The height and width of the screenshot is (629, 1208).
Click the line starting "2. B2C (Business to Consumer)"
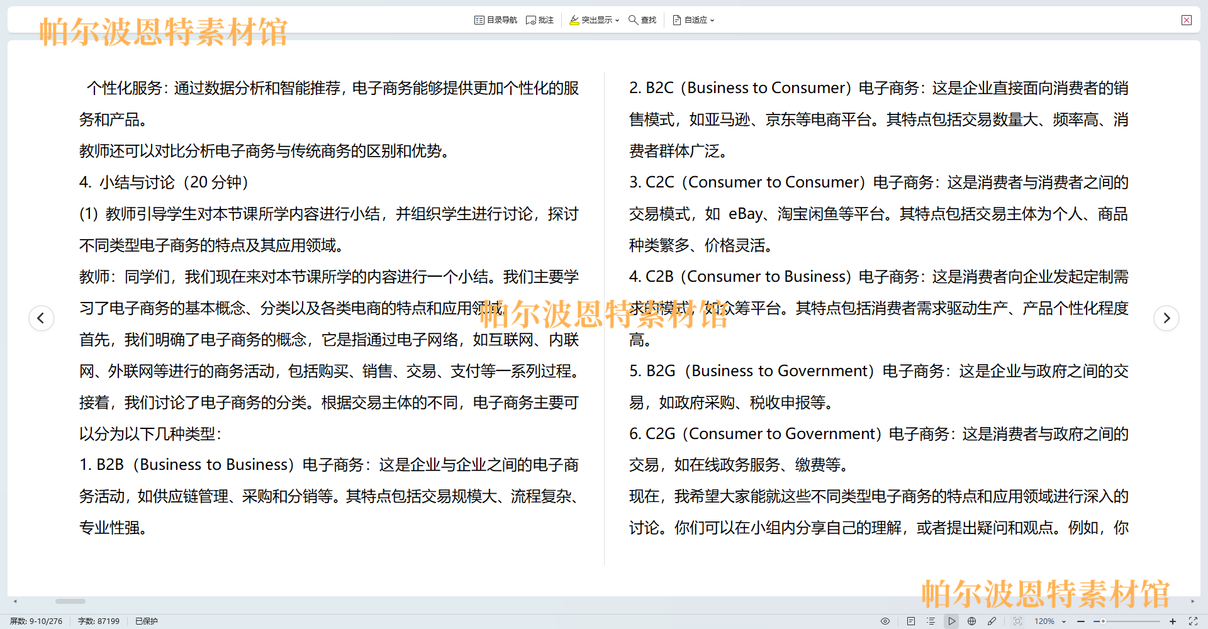[879, 88]
